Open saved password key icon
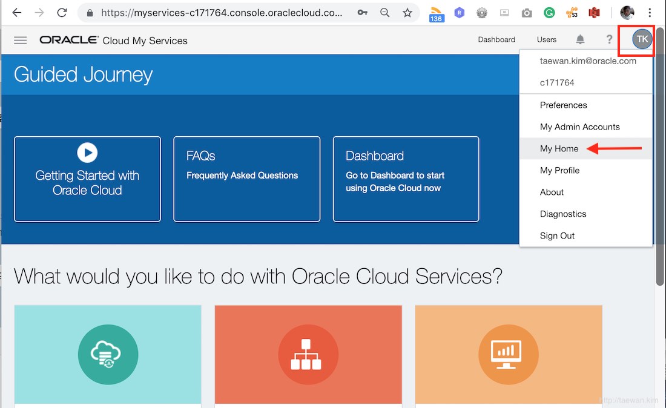Image resolution: width=666 pixels, height=408 pixels. tap(362, 13)
